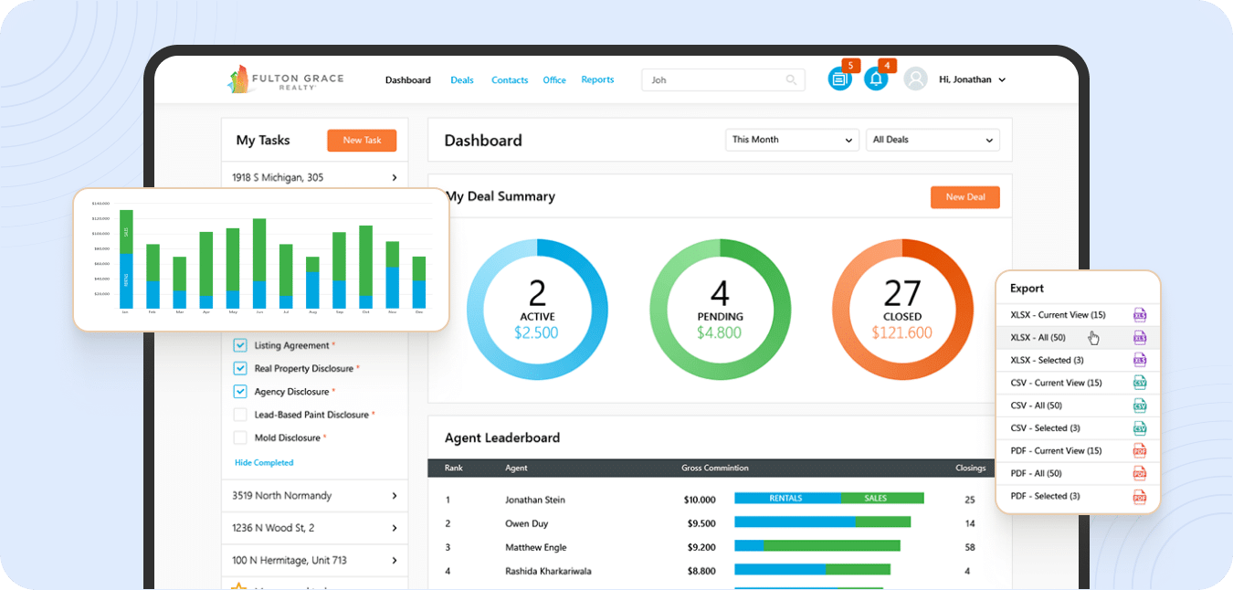
Task: Select CSV - All (50) export option
Action: point(1078,406)
